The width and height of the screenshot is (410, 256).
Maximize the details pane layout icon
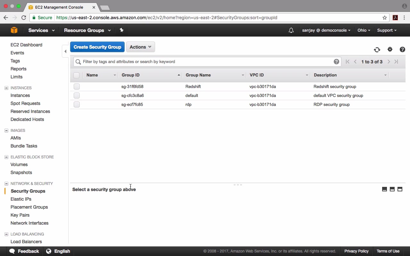pyautogui.click(x=400, y=189)
